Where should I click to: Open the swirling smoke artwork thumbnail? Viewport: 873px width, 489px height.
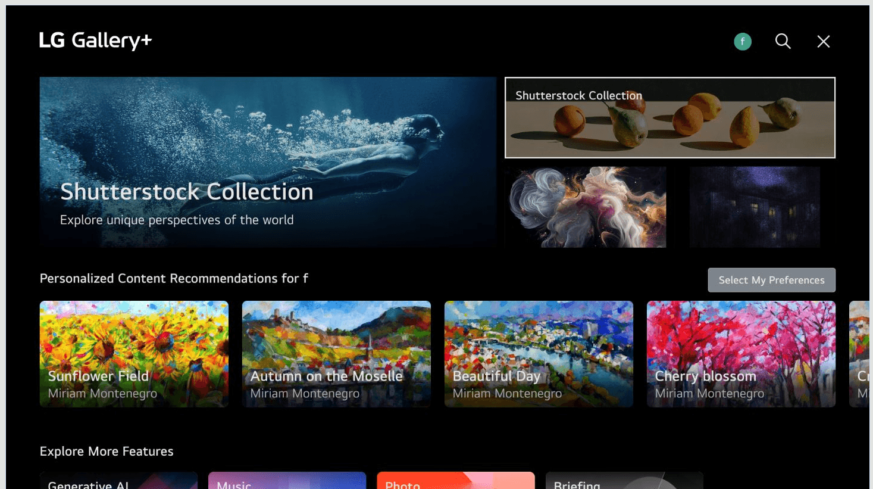(586, 207)
